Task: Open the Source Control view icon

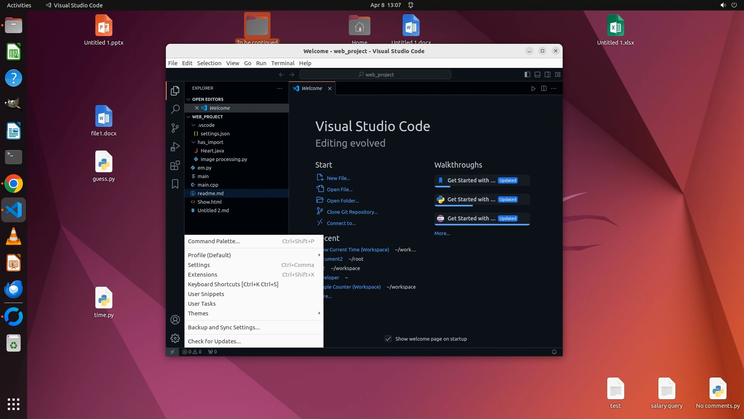Action: [175, 128]
